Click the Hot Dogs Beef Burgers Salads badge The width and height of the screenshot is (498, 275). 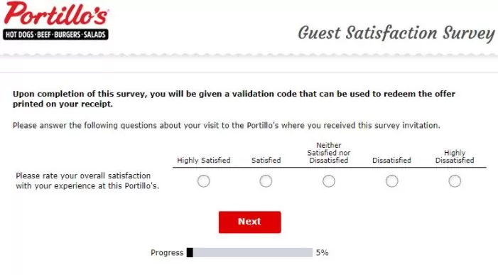tap(55, 35)
